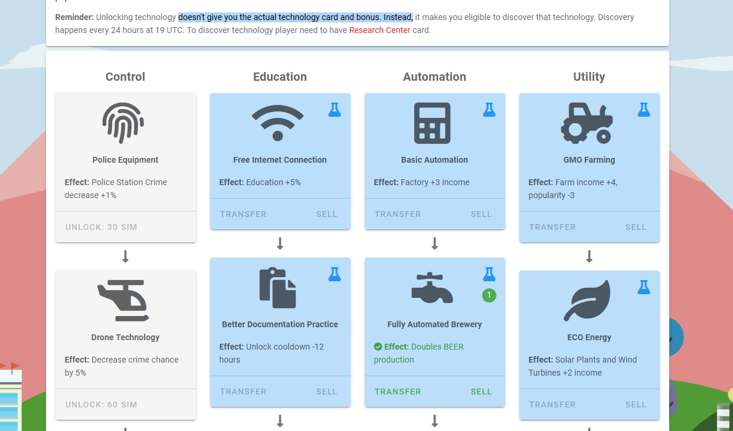Screen dimensions: 733x431
Task: Sell the Free Internet Connection card
Action: pos(326,214)
